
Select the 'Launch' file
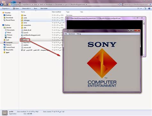point(25,33)
